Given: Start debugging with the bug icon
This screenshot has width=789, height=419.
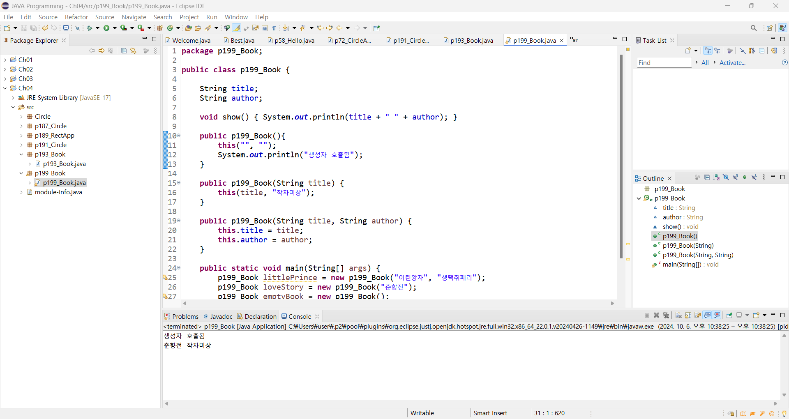Looking at the screenshot, I should point(89,28).
